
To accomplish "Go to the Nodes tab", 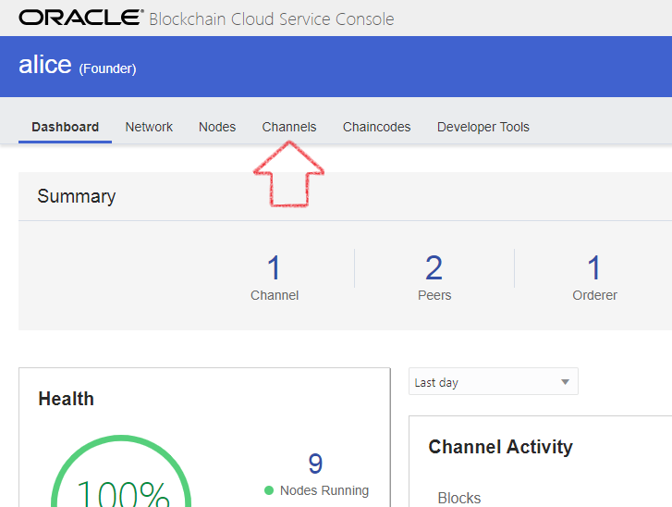I will point(217,127).
